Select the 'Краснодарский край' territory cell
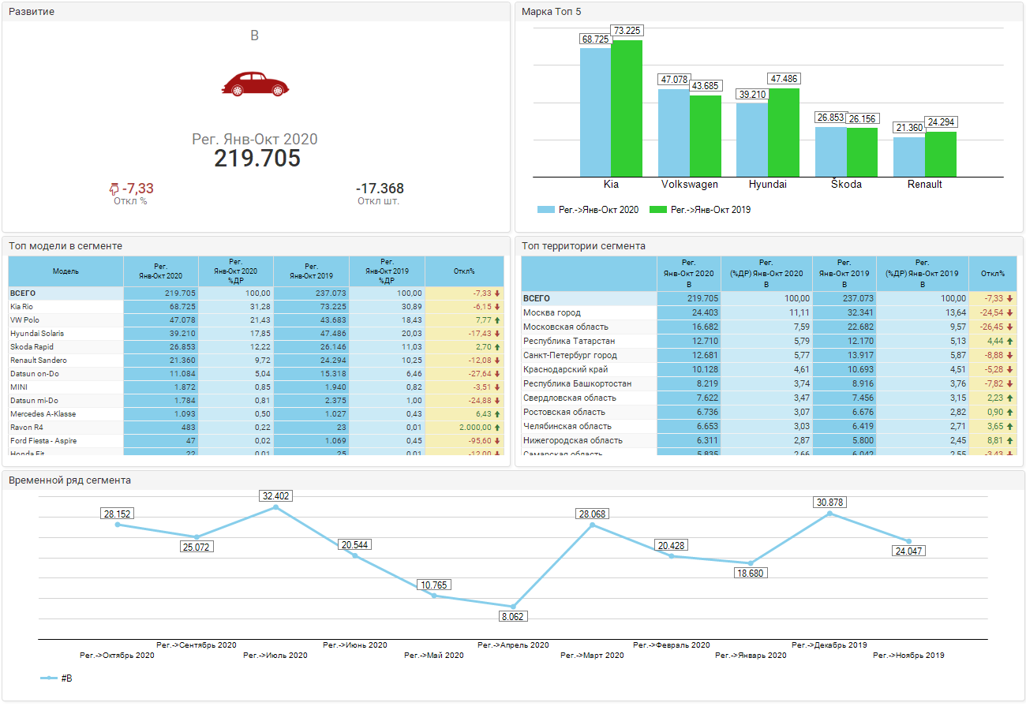 (590, 369)
